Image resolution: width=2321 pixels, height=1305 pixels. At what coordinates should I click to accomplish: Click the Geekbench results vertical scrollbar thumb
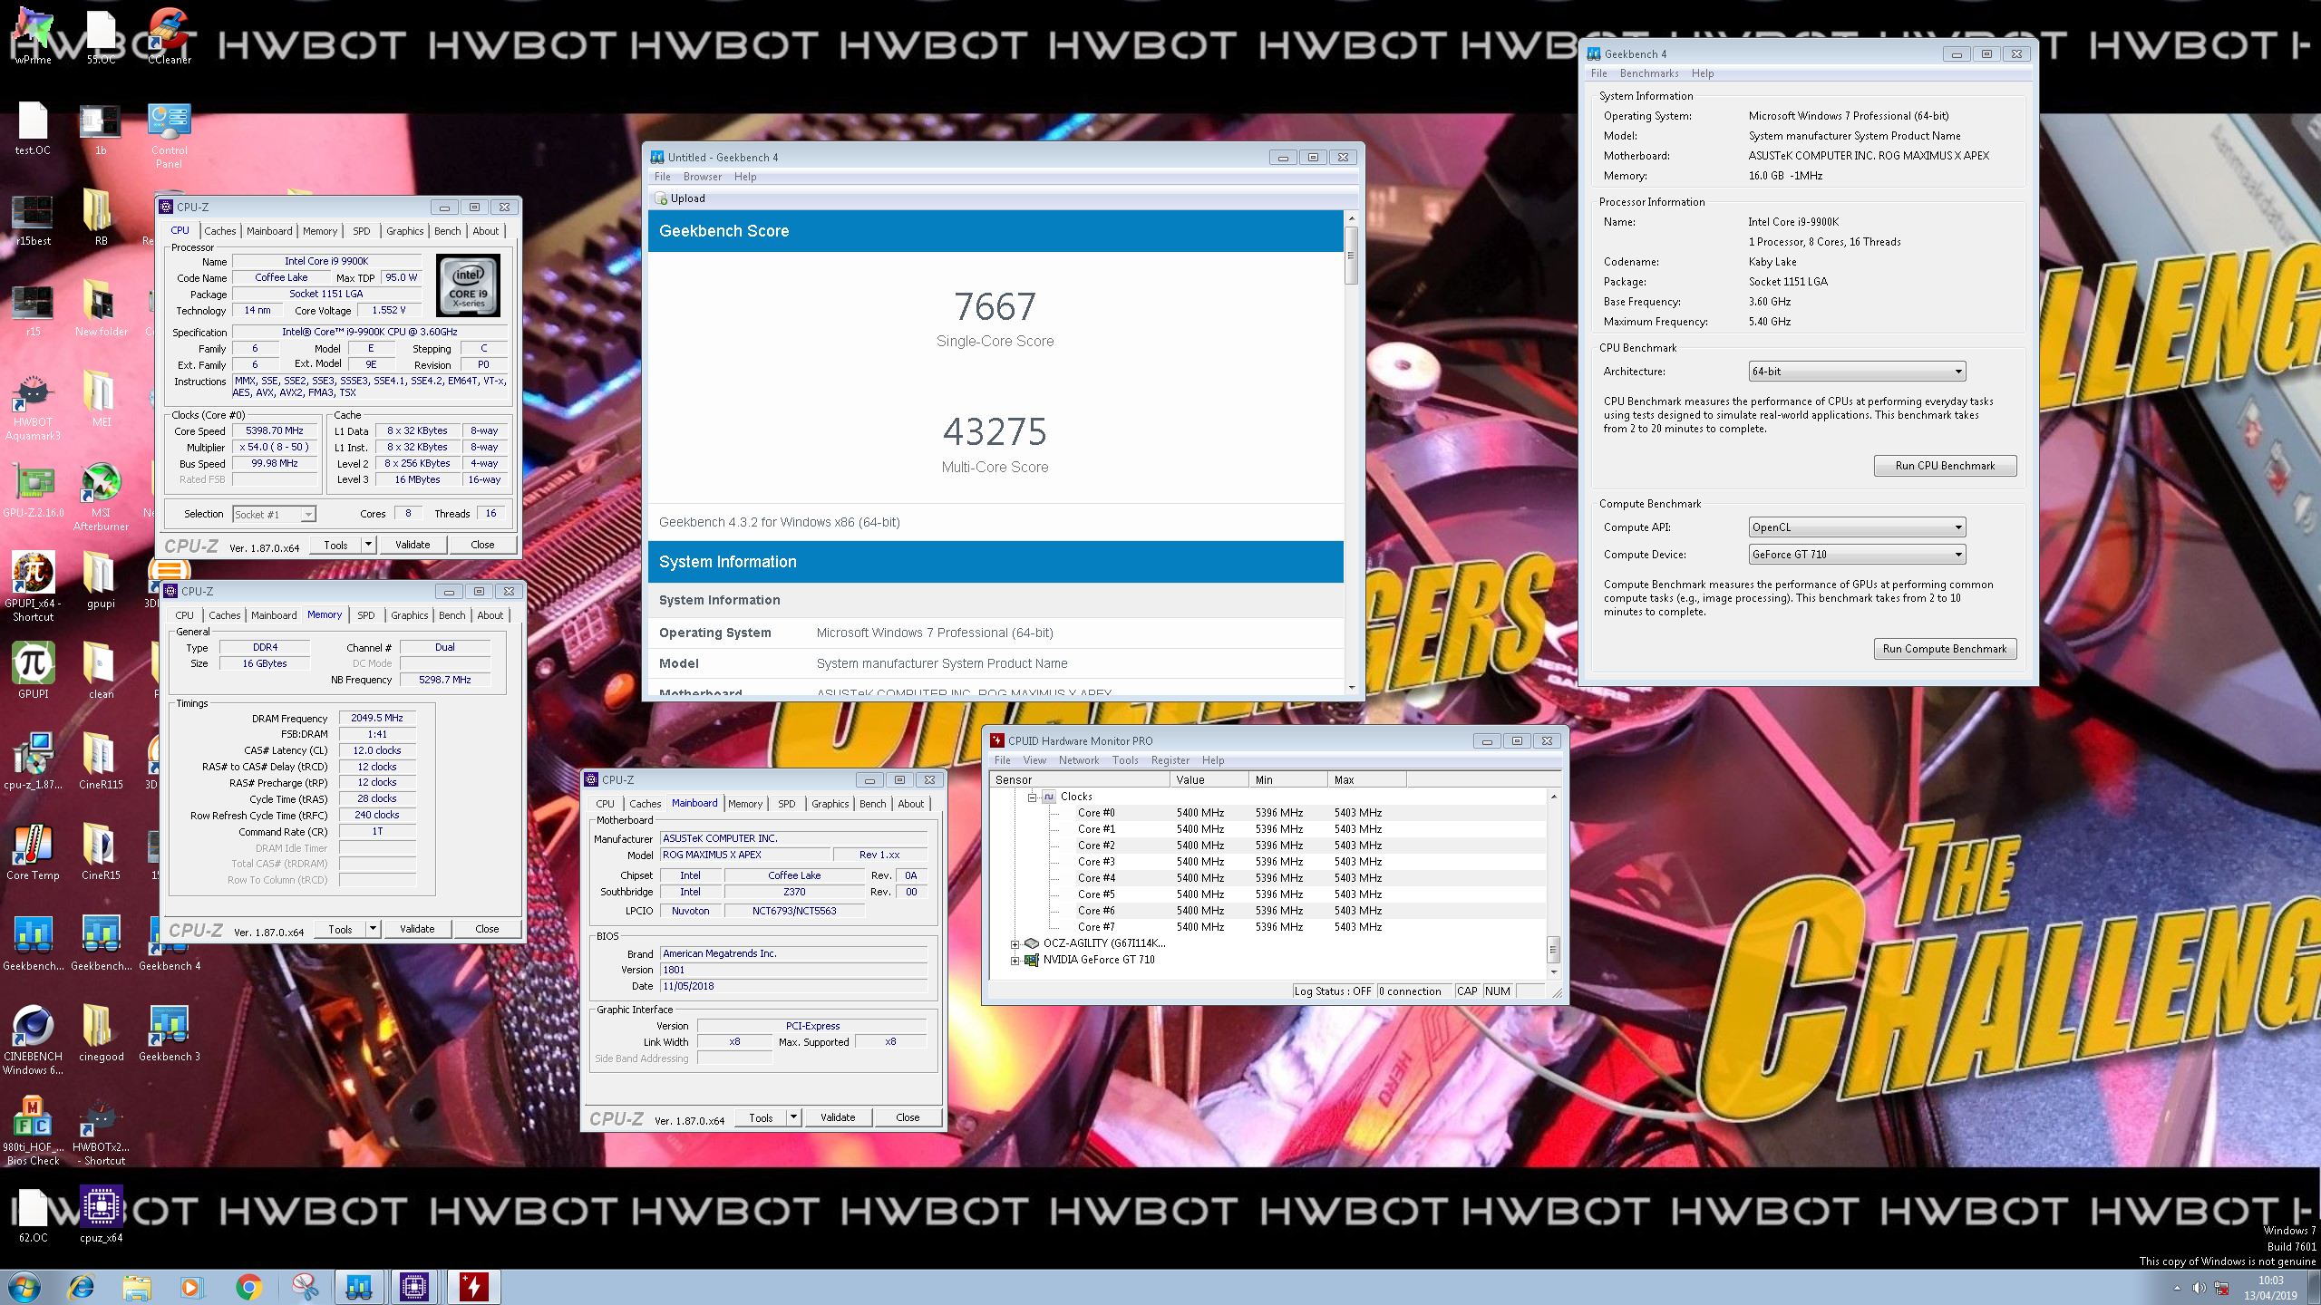click(x=1351, y=256)
